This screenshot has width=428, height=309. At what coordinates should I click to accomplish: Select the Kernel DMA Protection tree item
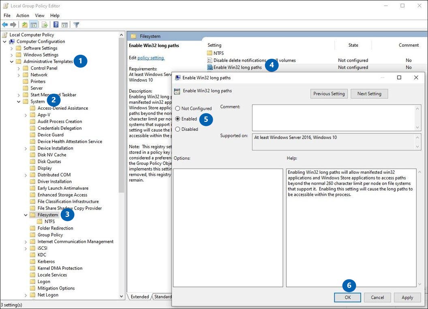pos(60,268)
